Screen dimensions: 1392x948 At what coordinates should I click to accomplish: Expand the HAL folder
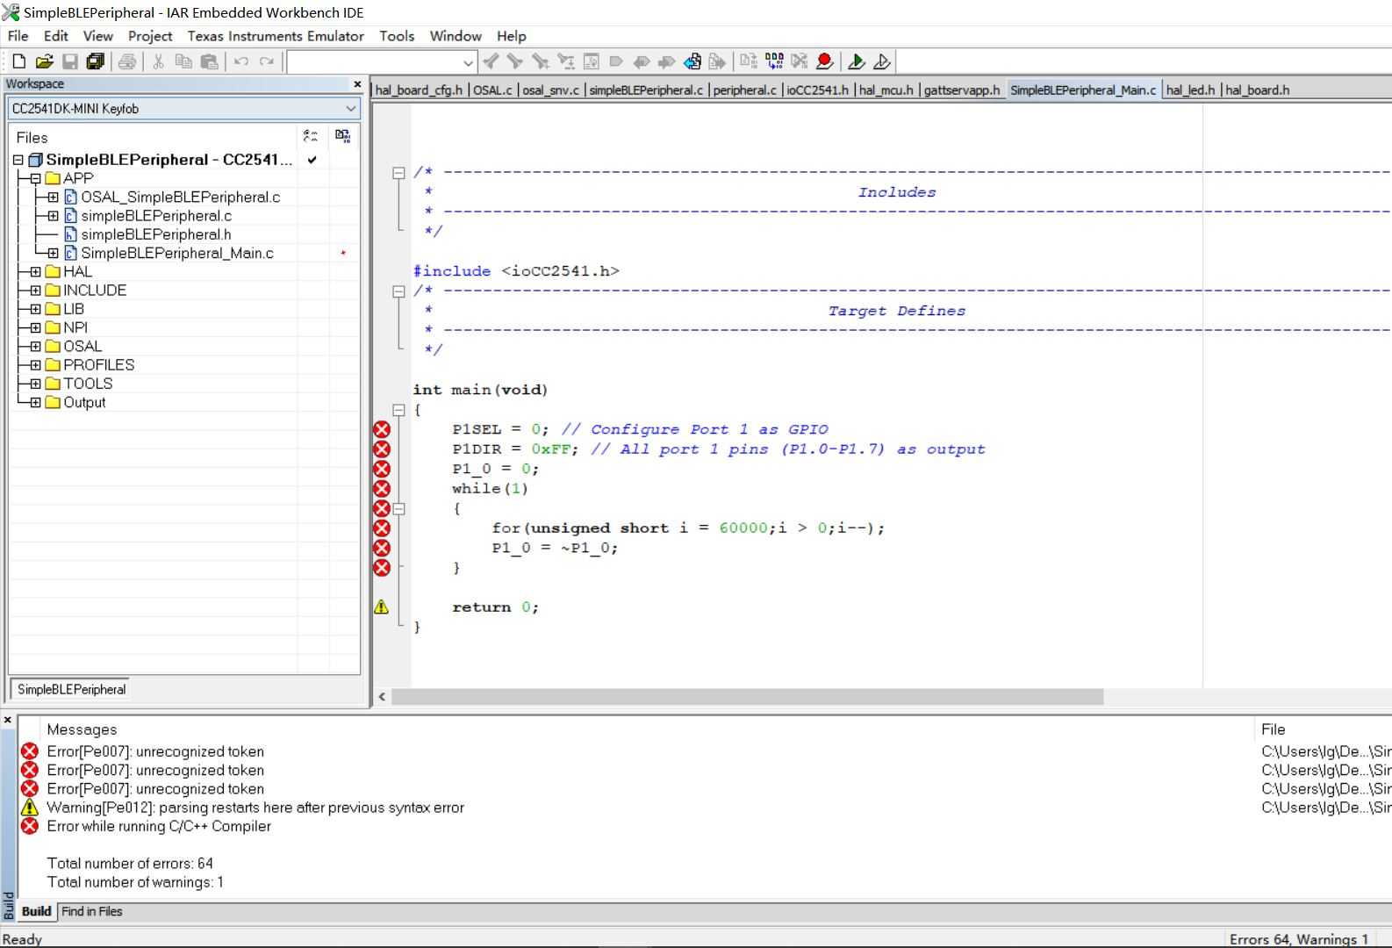click(x=35, y=271)
